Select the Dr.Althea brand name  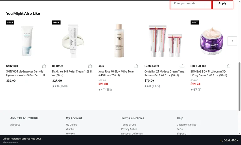click(58, 66)
